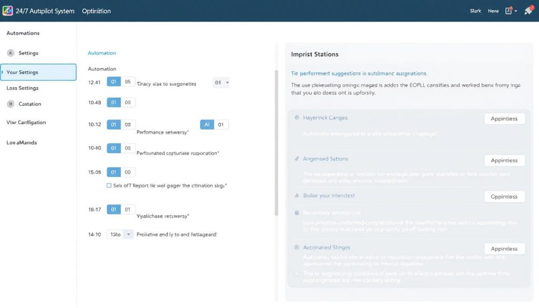The height and width of the screenshot is (308, 539).
Task: Toggle the 01 option in the 12.41 row
Action: click(x=114, y=82)
